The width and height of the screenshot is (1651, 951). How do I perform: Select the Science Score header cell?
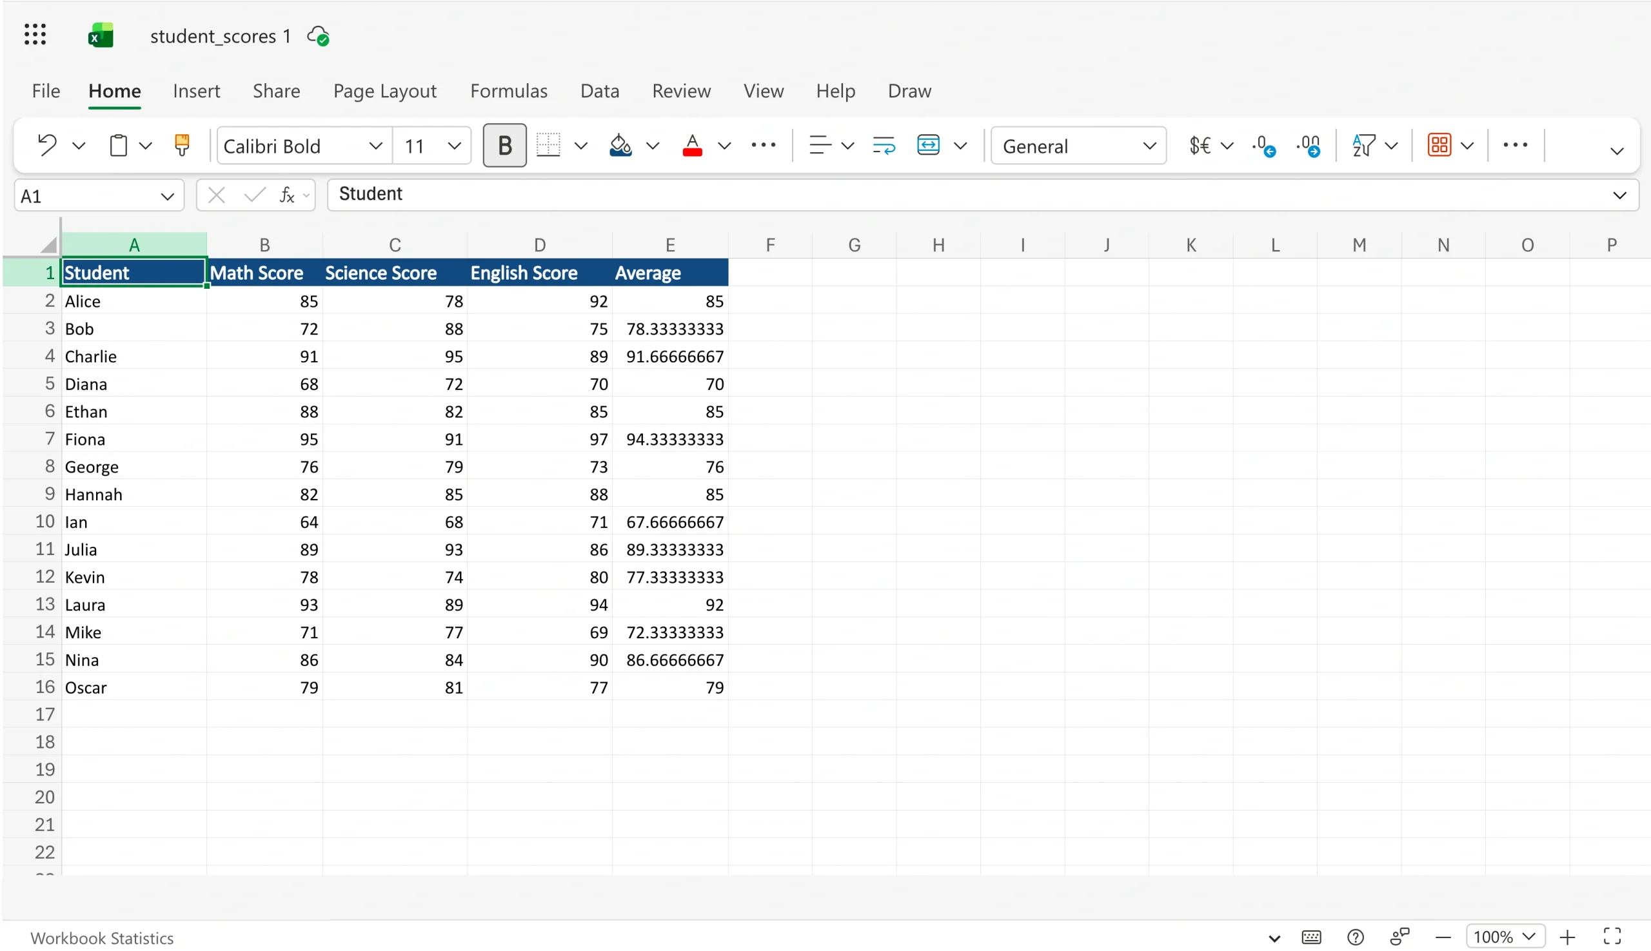(x=395, y=272)
